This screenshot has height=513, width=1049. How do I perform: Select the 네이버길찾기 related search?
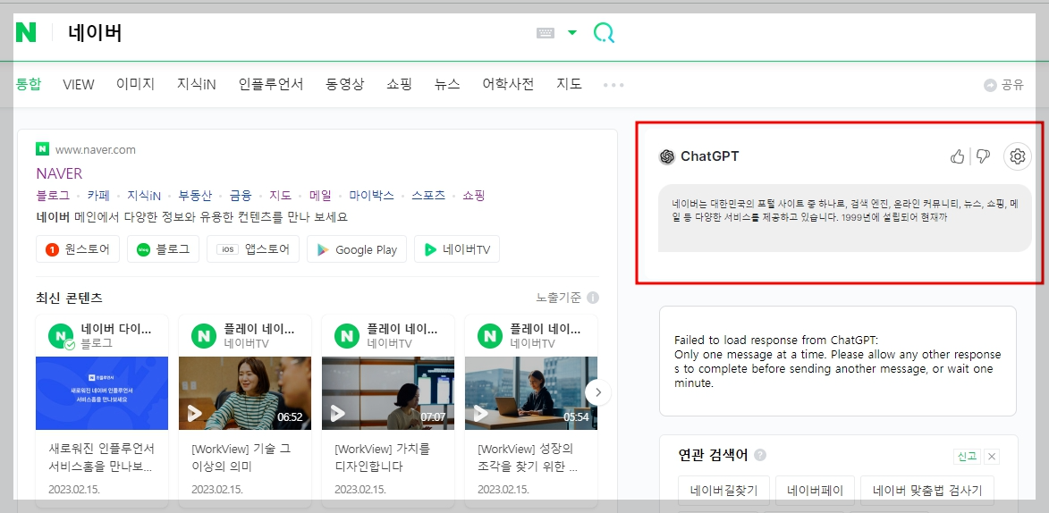pos(723,491)
